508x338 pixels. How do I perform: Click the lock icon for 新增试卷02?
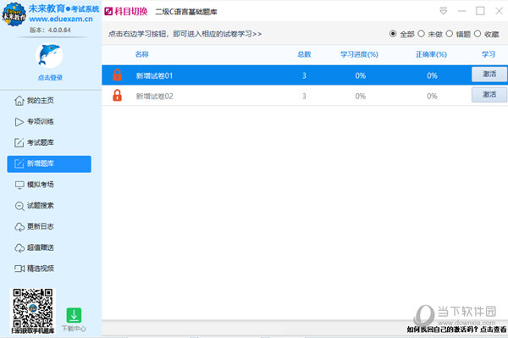(x=118, y=95)
